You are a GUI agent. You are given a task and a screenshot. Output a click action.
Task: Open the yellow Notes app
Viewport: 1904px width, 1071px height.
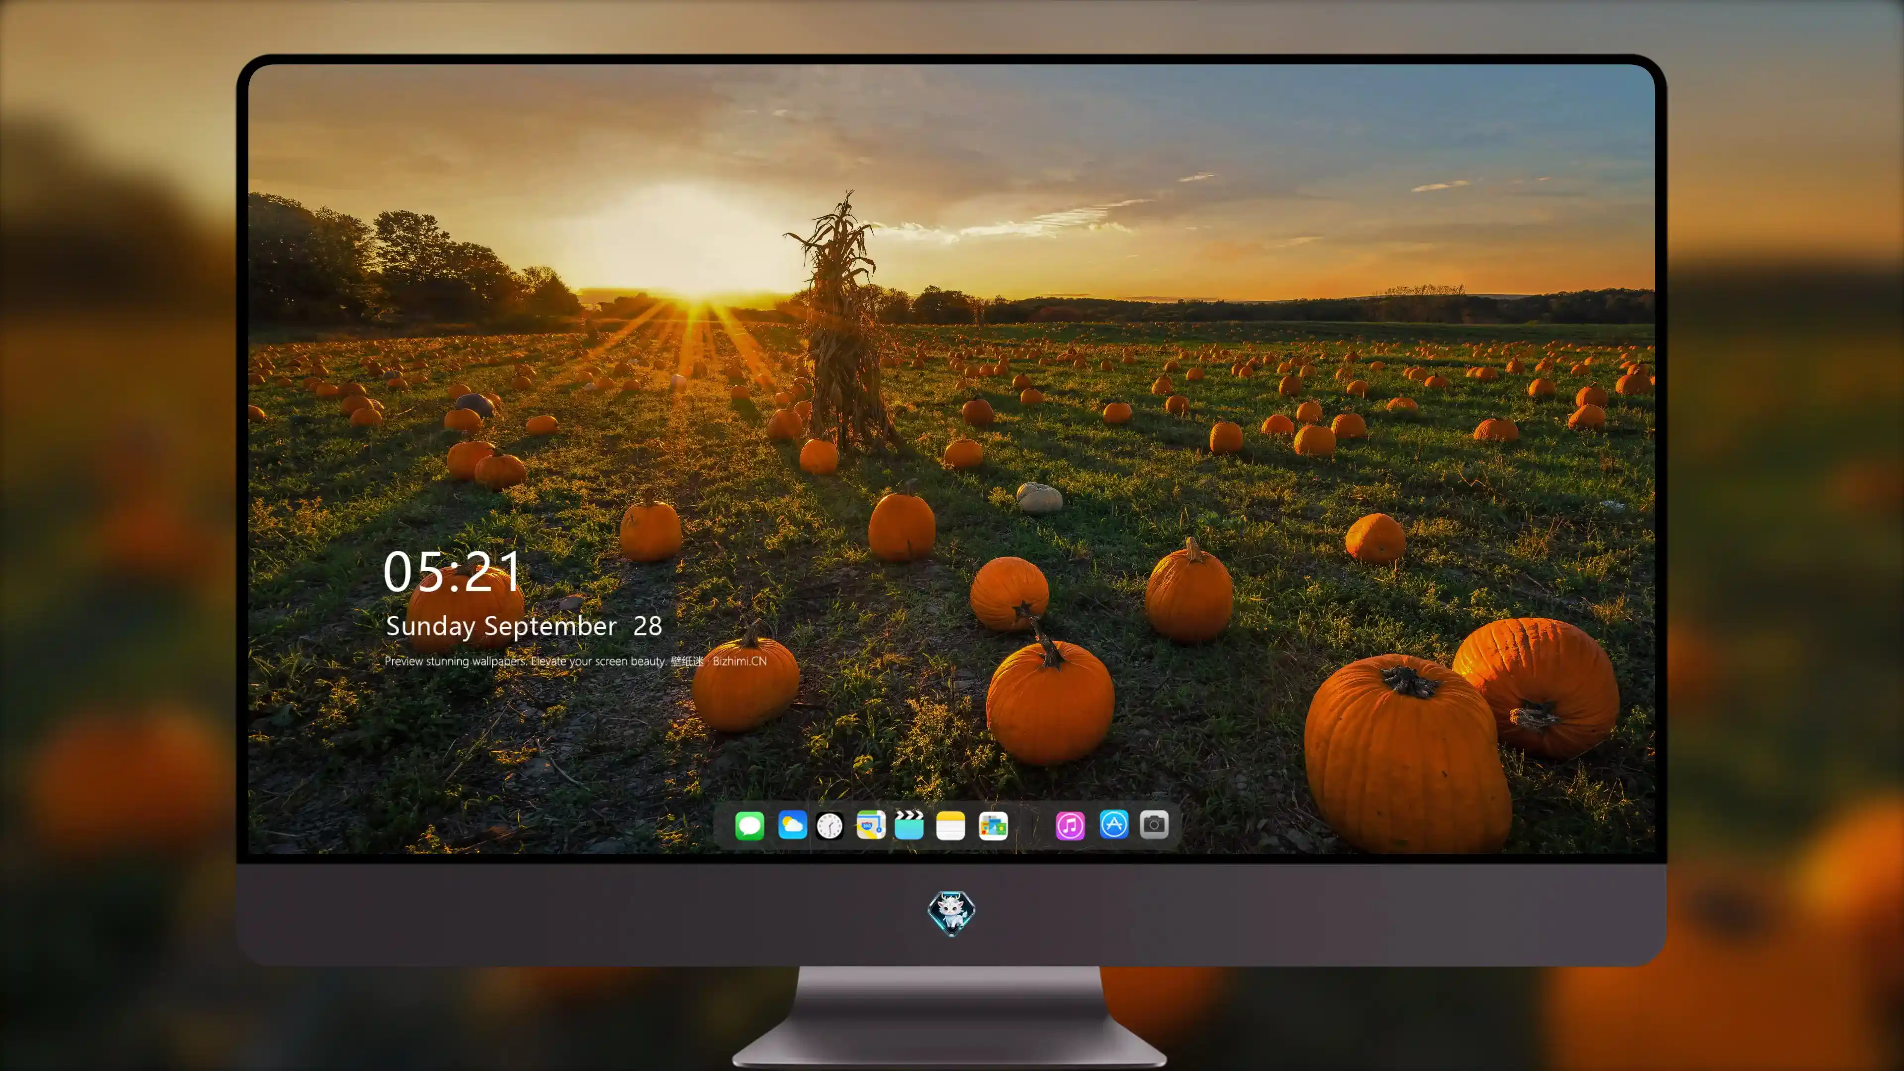951,825
